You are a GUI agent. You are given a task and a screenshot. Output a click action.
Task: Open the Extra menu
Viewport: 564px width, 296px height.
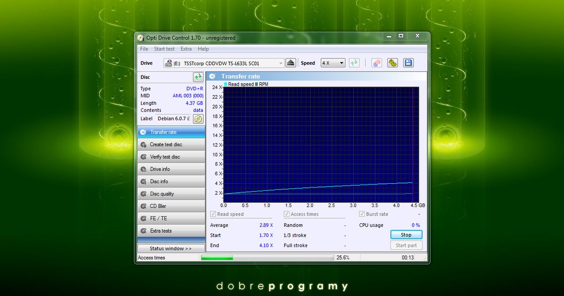click(186, 48)
